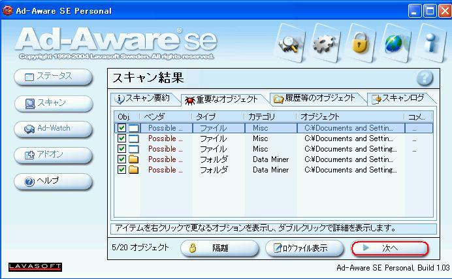Click the 次へ next button
Viewport: 452px width, 279px height.
tap(390, 248)
